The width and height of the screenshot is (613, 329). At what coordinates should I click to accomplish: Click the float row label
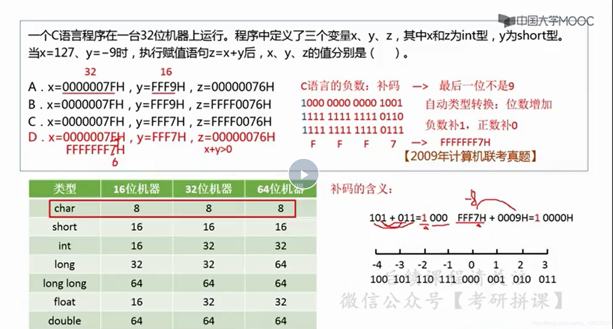[x=64, y=302]
